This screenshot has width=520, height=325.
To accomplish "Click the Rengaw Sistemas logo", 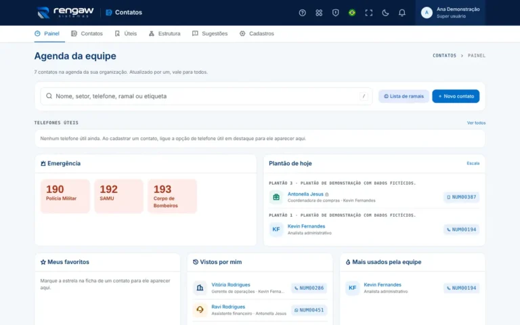I will click(65, 12).
